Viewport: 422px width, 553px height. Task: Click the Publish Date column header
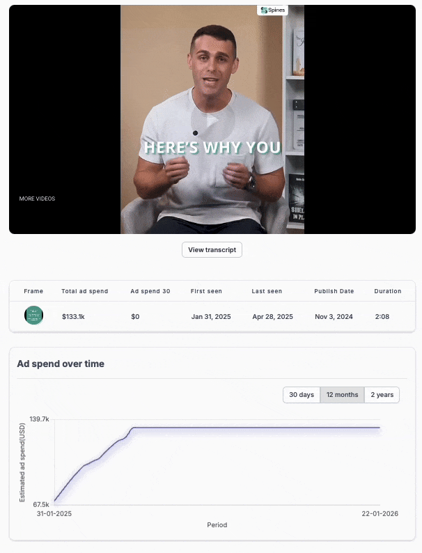(x=334, y=291)
